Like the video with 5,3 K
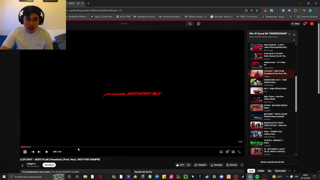Viewport: 320px width, 180px height. tap(180, 165)
